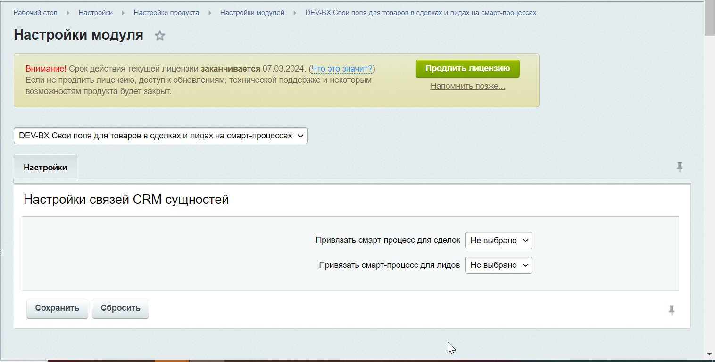Click the DEV-BX module breadcrumb link
Viewport: 715px width, 362px height.
click(421, 13)
